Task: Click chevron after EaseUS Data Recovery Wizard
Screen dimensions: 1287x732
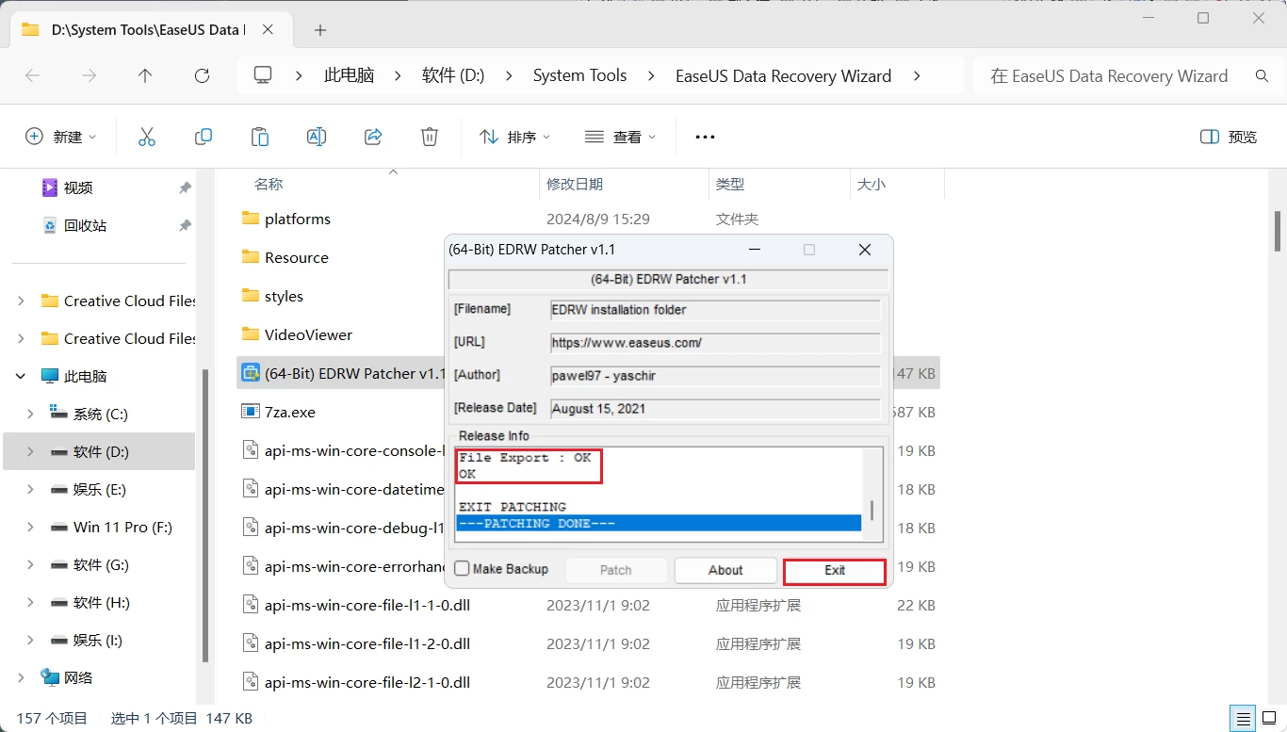Action: click(917, 76)
